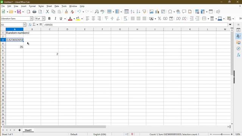Click the yellow background color swatch

coord(78,19)
